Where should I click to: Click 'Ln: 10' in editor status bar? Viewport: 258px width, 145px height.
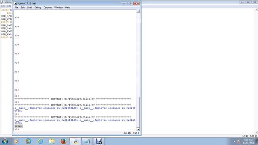click(246, 136)
